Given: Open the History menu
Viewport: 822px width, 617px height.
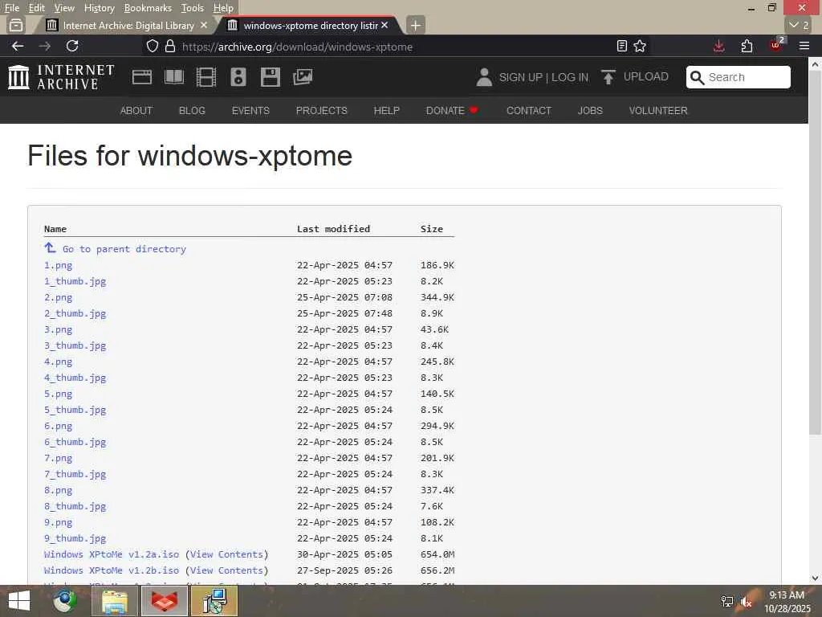Looking at the screenshot, I should coord(99,8).
